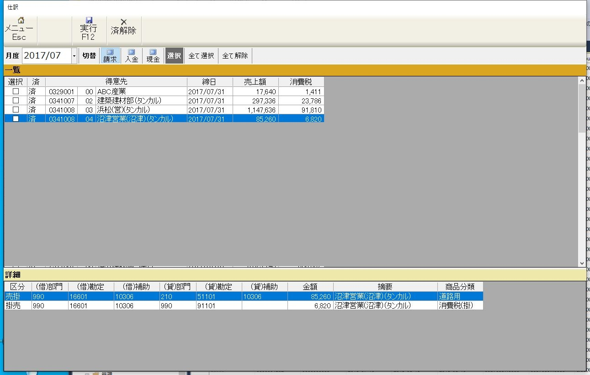Select the 掛売 consumption tax detail row
590x375 pixels.
pyautogui.click(x=183, y=305)
